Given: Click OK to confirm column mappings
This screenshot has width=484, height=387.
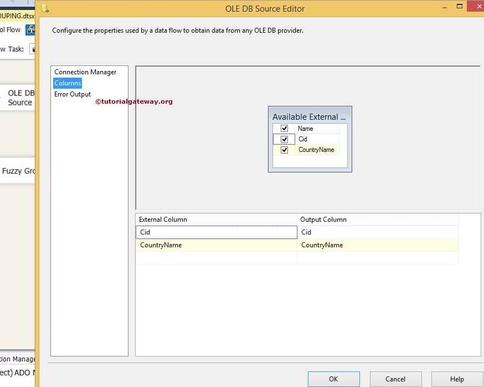Looking at the screenshot, I should [x=333, y=379].
